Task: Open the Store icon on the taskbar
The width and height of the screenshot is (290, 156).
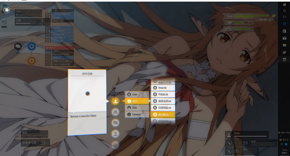Action: point(284,31)
